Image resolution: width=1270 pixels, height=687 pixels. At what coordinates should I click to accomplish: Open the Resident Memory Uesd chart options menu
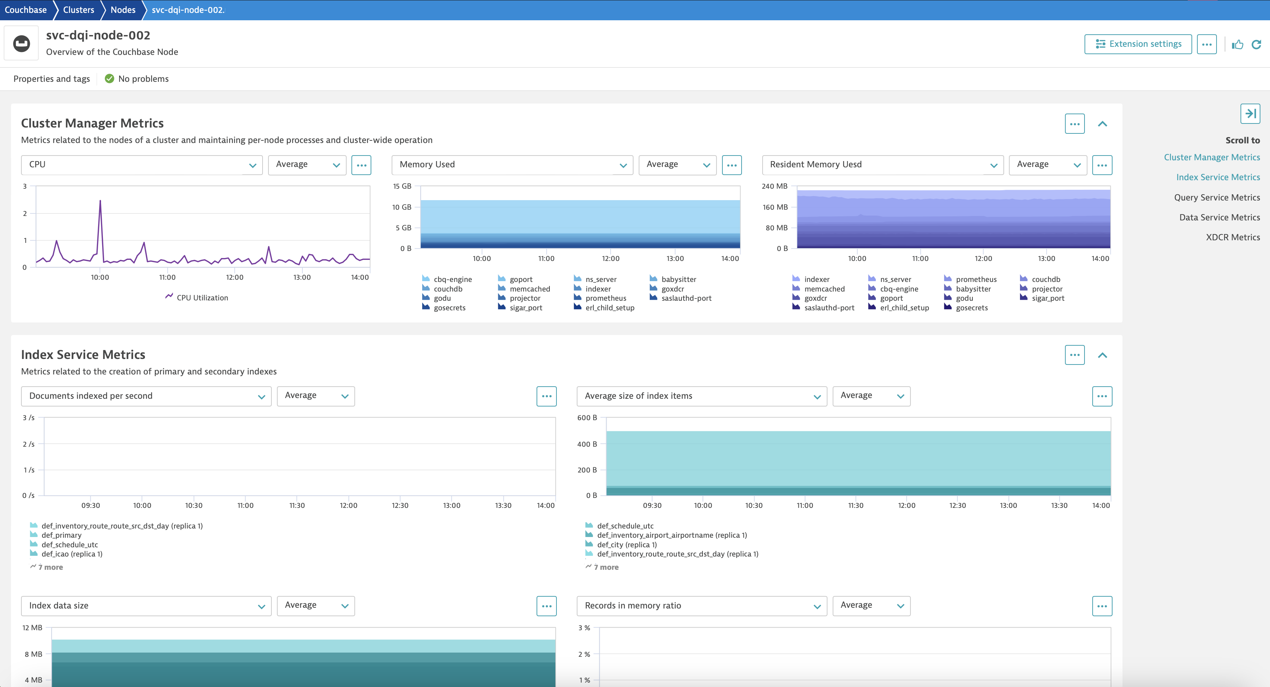pos(1102,165)
